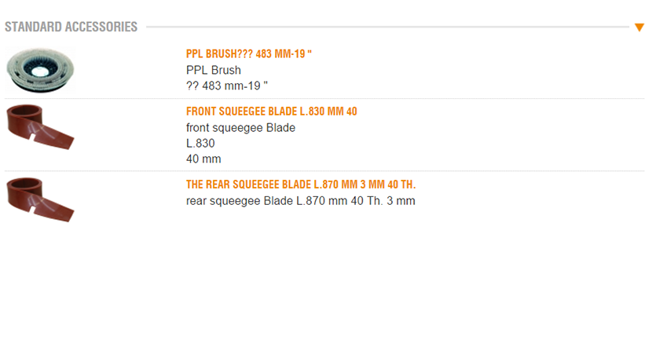Click the word 'STANDARD' in the heading

[33, 27]
